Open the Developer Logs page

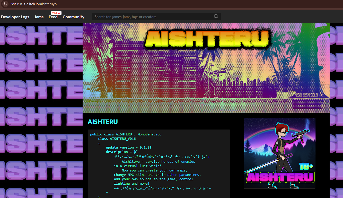pyautogui.click(x=15, y=17)
